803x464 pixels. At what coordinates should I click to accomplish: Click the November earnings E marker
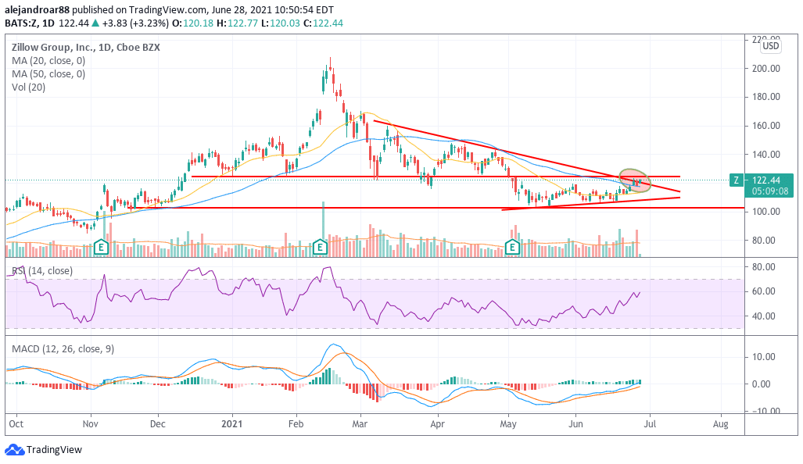point(102,248)
